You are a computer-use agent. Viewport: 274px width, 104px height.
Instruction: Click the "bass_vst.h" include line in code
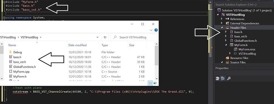(23, 9)
